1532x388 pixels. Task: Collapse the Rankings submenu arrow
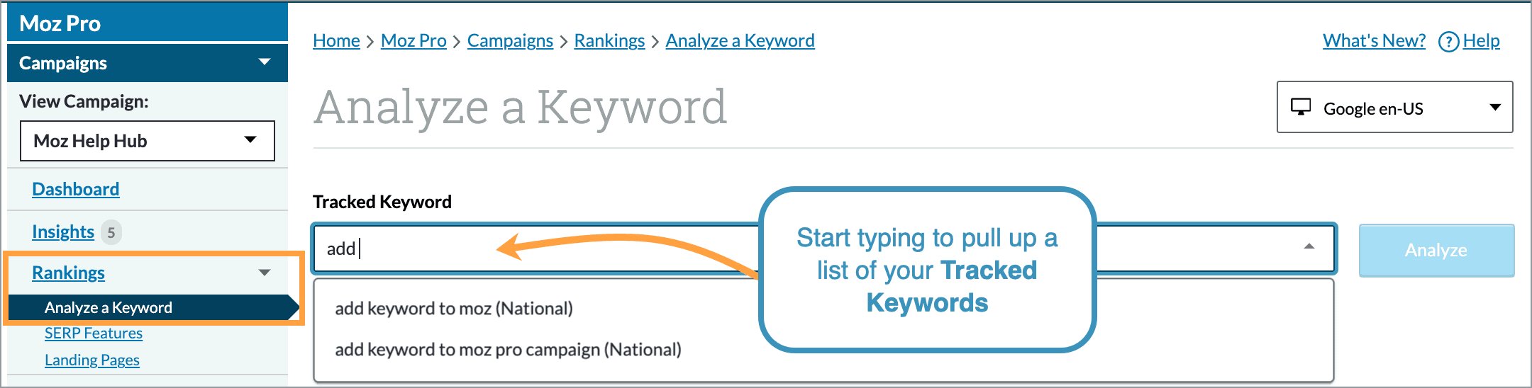pos(265,273)
